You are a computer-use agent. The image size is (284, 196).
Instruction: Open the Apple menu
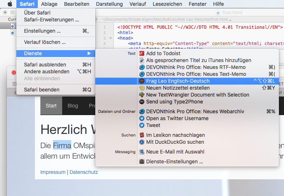[x=10, y=4]
